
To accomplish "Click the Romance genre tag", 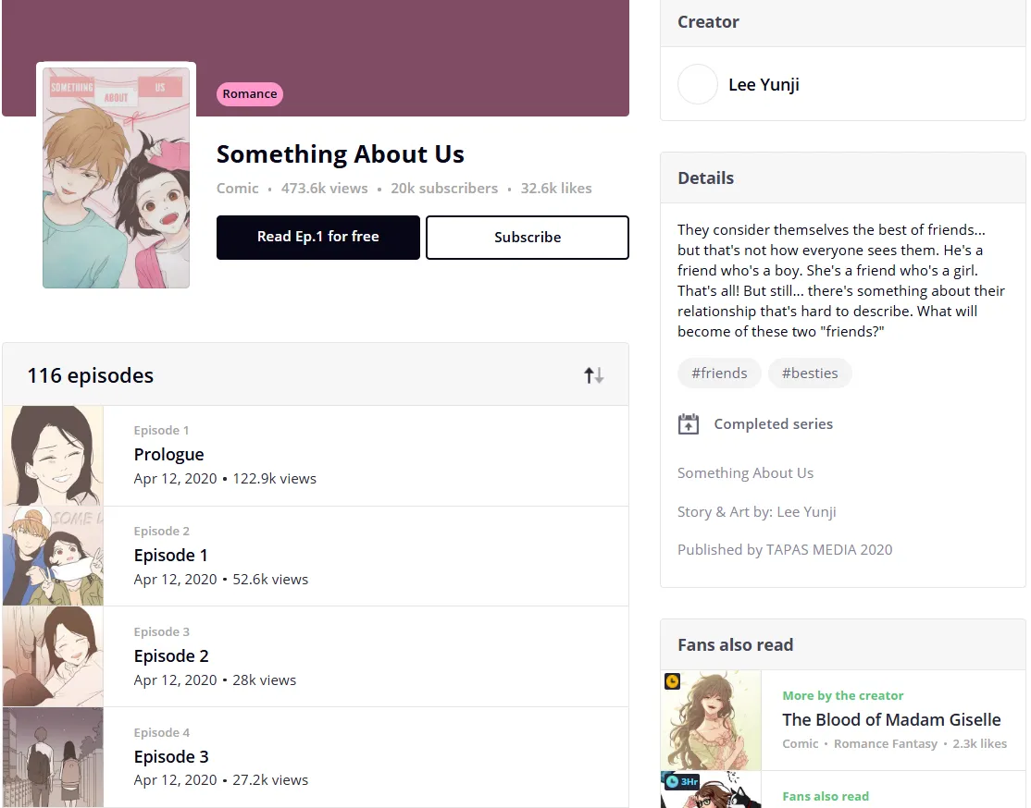I will point(249,93).
